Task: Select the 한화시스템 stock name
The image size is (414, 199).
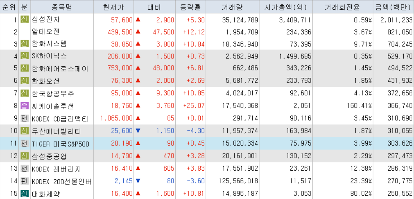Action: (49, 44)
